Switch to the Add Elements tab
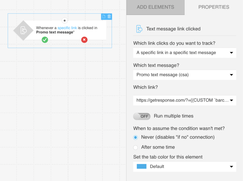243x181 pixels. pos(155,7)
